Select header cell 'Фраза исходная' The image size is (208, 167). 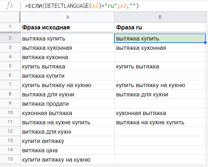[68, 27]
